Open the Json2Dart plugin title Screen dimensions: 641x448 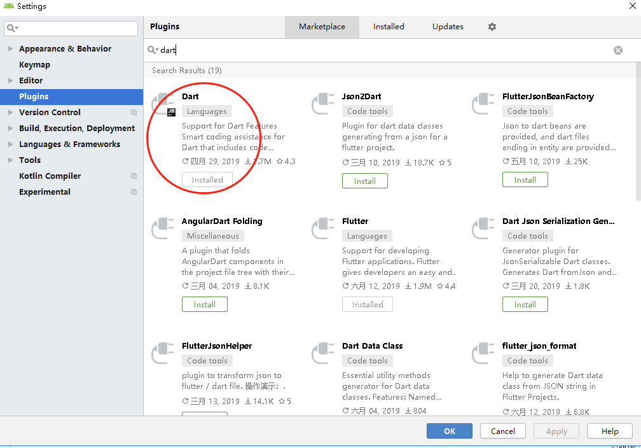pos(361,97)
